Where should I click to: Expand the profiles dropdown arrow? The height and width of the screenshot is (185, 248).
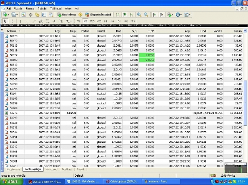pyautogui.click(x=17, y=15)
